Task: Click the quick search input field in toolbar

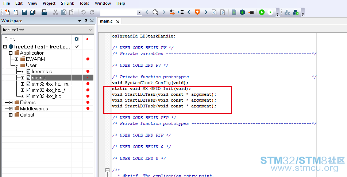Action: tap(118, 12)
